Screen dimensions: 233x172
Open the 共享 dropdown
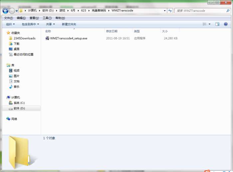click(x=50, y=24)
